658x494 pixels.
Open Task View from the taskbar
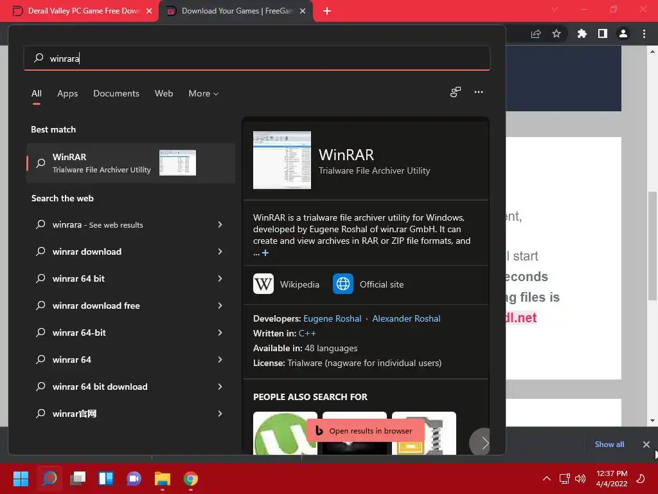point(78,479)
